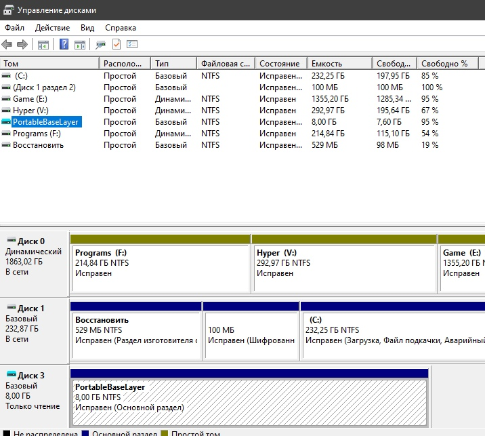Select the Восстановить 529 МБ partition on Disk 1

point(135,331)
